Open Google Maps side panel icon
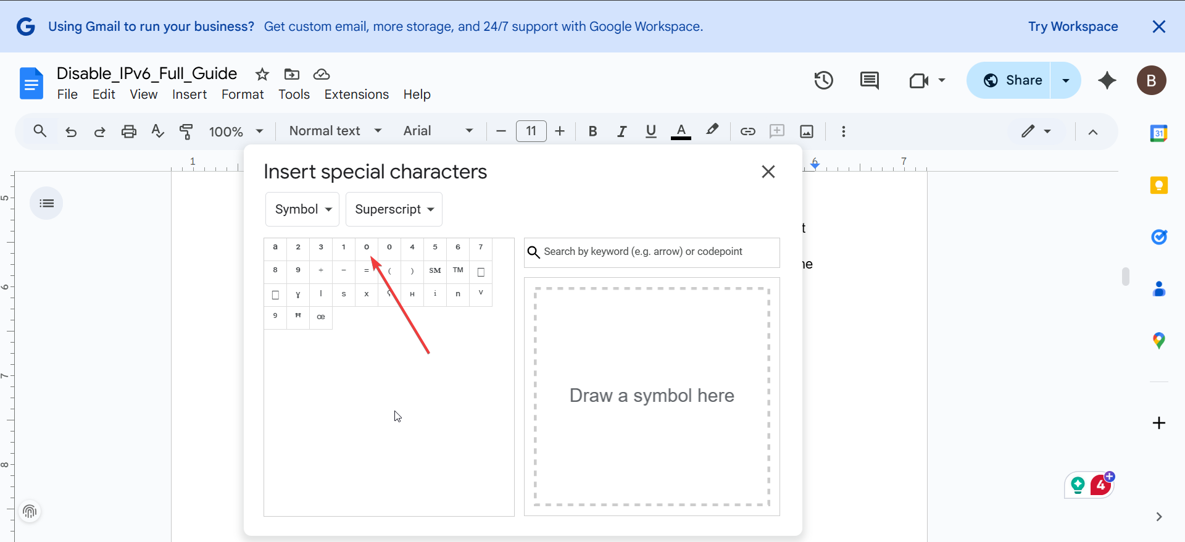The width and height of the screenshot is (1185, 542). click(1158, 340)
